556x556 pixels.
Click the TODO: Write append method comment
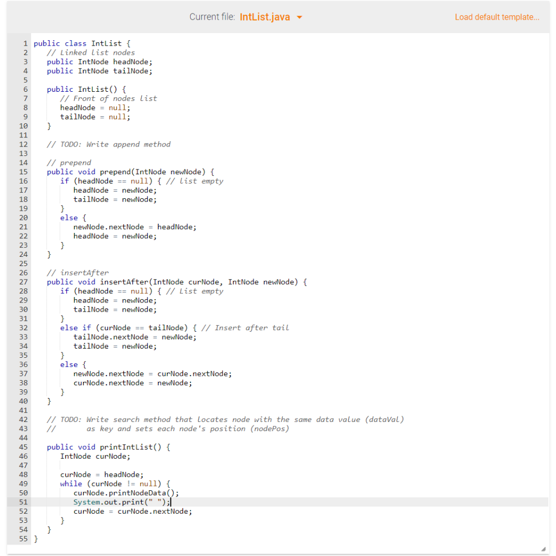click(x=108, y=144)
